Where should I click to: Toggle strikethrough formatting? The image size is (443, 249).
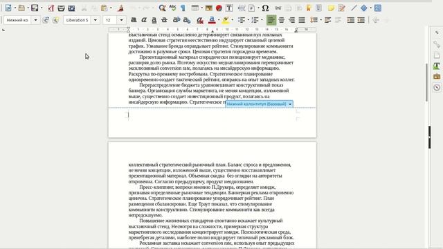tap(164, 20)
